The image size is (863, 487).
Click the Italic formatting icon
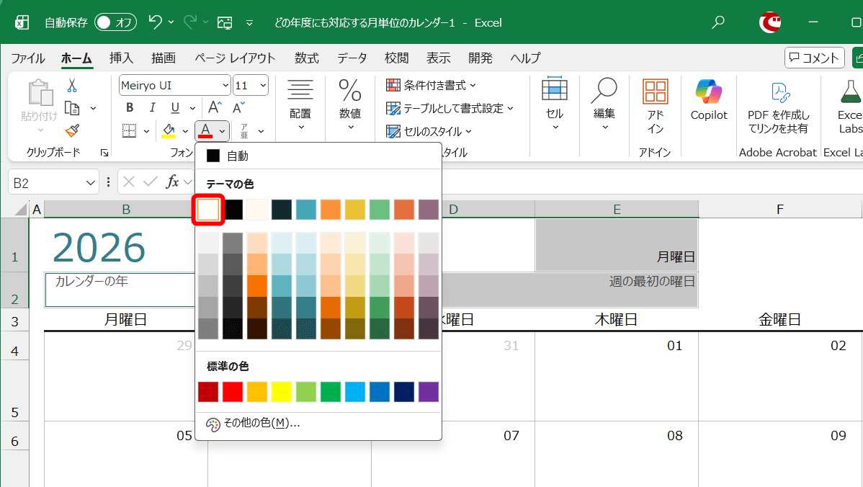click(x=152, y=107)
